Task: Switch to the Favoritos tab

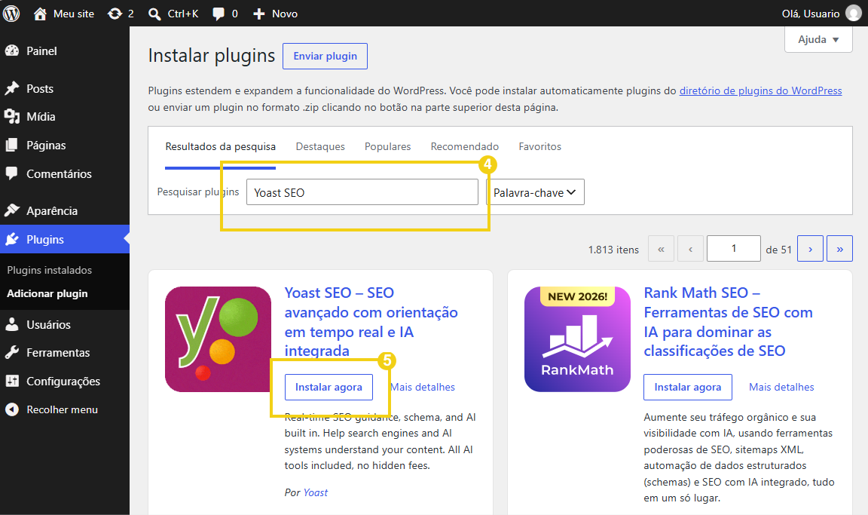Action: coord(539,147)
